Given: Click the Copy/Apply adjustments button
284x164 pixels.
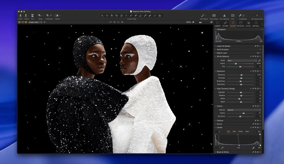Looking at the screenshot, I should tap(241, 16).
